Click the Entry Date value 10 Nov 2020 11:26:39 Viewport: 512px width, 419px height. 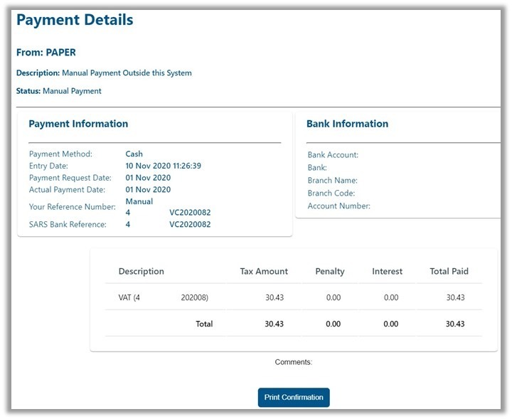coord(163,166)
